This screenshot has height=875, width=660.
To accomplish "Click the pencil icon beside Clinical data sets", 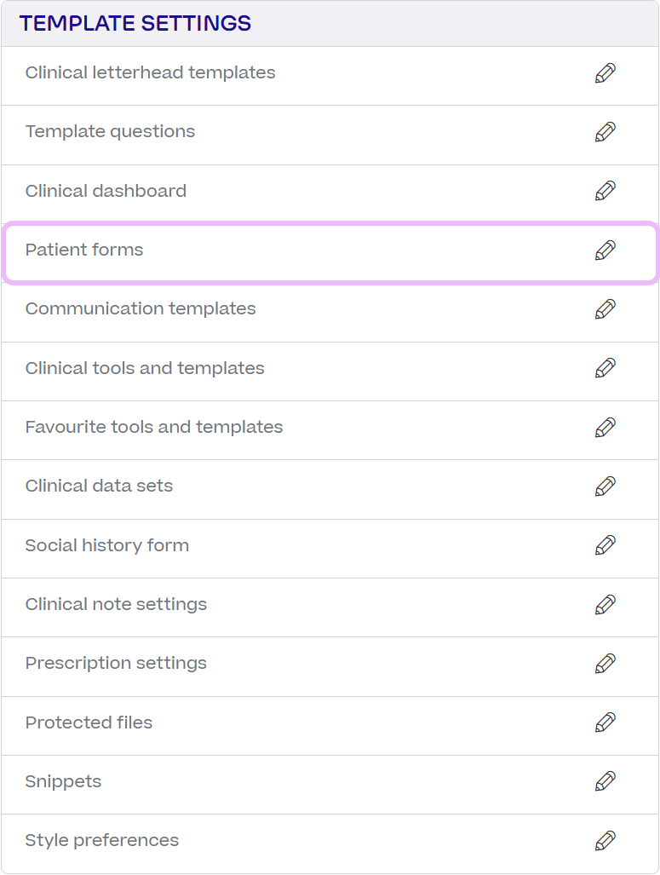I will point(605,486).
